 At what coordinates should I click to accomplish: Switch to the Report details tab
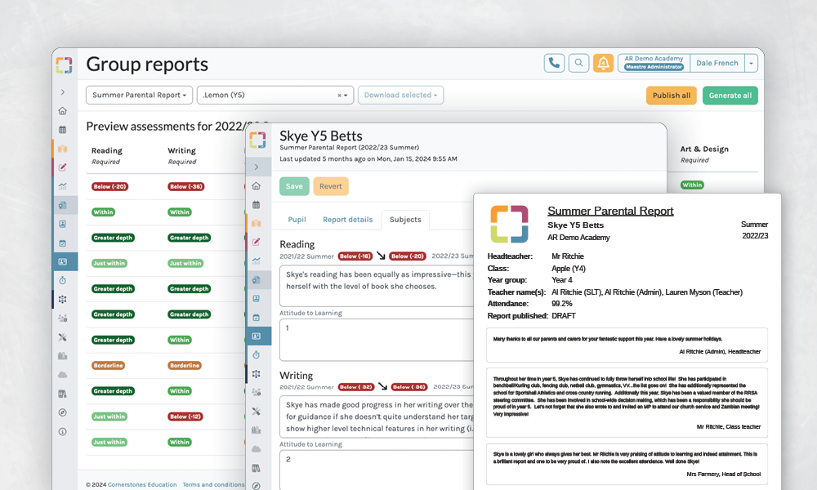pos(347,220)
